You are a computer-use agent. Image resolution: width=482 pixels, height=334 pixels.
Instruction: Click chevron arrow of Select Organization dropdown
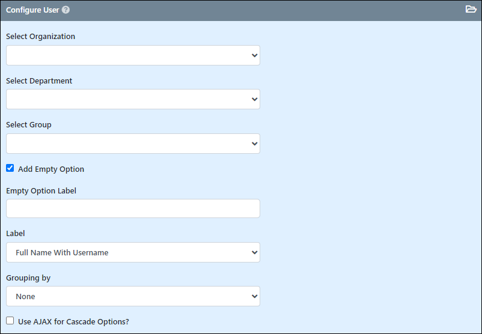click(255, 55)
